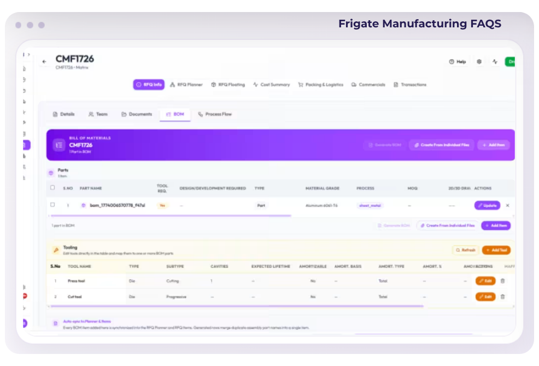This screenshot has height=366, width=539.
Task: Select the BOM sub-tab
Action: coord(175,114)
